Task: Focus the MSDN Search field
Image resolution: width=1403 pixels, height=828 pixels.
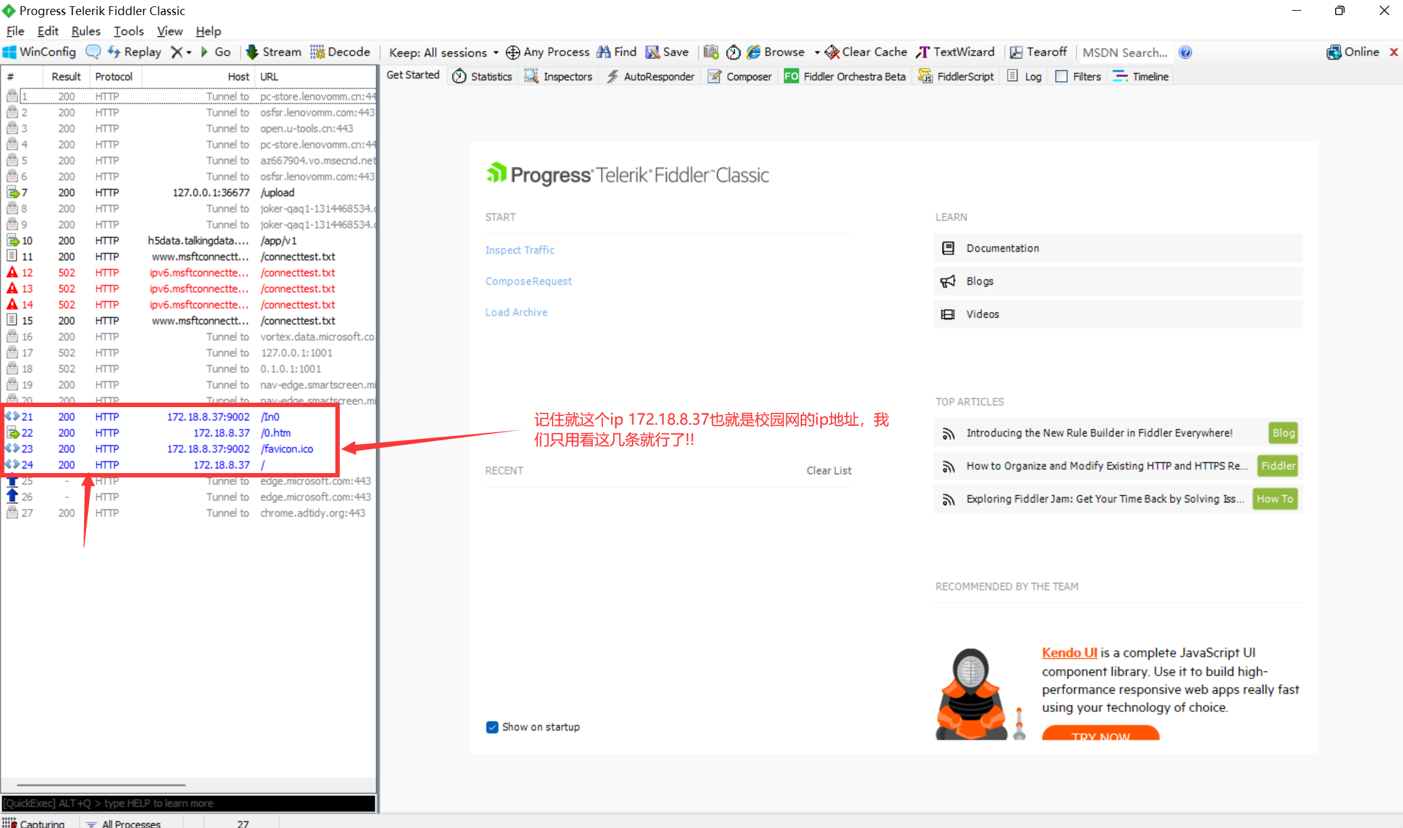Action: click(x=1125, y=53)
